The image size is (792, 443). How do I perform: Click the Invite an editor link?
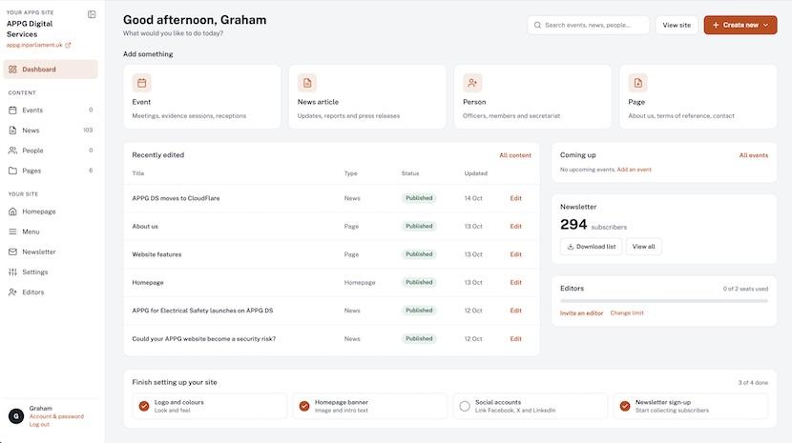(581, 313)
